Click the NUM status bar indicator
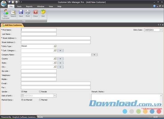 click(x=155, y=117)
